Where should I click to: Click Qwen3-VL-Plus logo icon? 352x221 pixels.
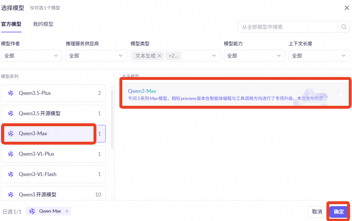[11, 154]
